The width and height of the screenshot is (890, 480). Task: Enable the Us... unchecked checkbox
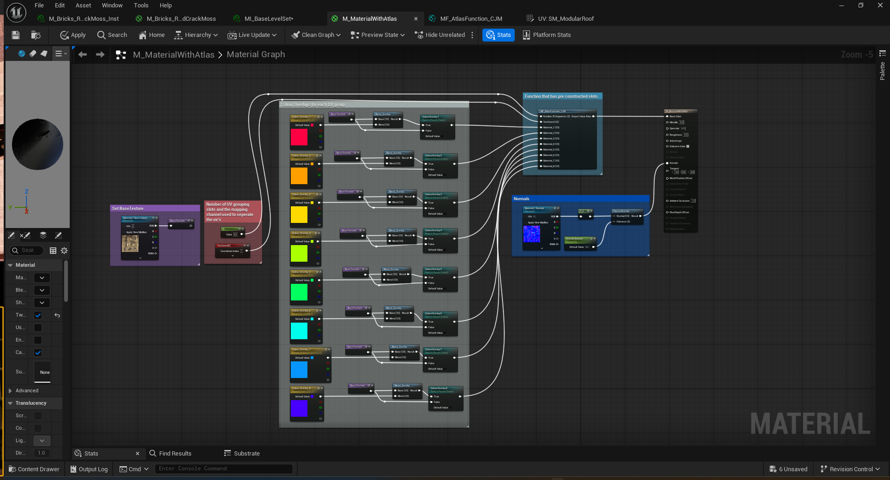pos(38,328)
